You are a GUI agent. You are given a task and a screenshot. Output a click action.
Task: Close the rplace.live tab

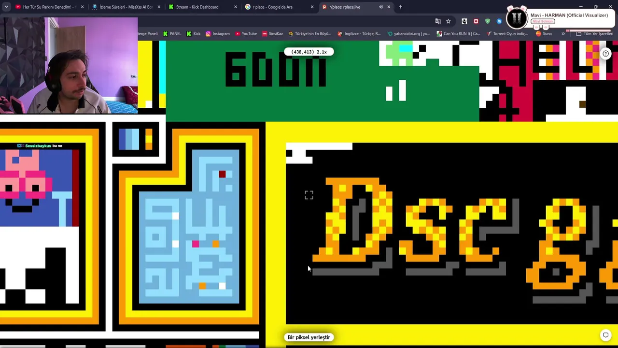[389, 7]
